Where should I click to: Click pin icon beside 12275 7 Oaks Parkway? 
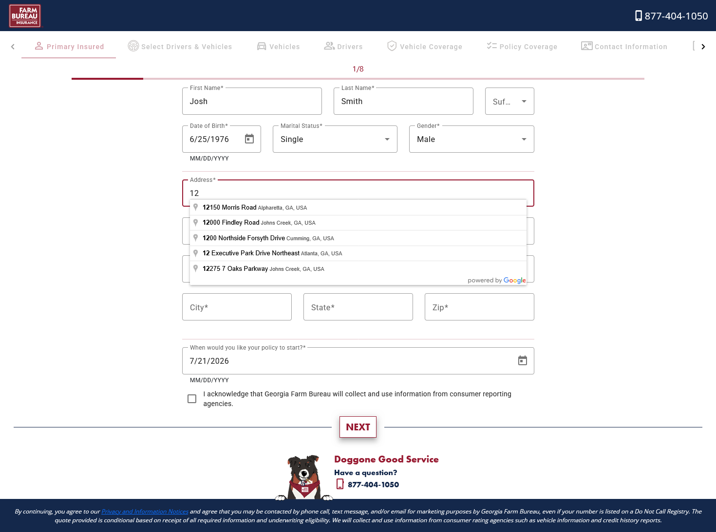pyautogui.click(x=196, y=268)
